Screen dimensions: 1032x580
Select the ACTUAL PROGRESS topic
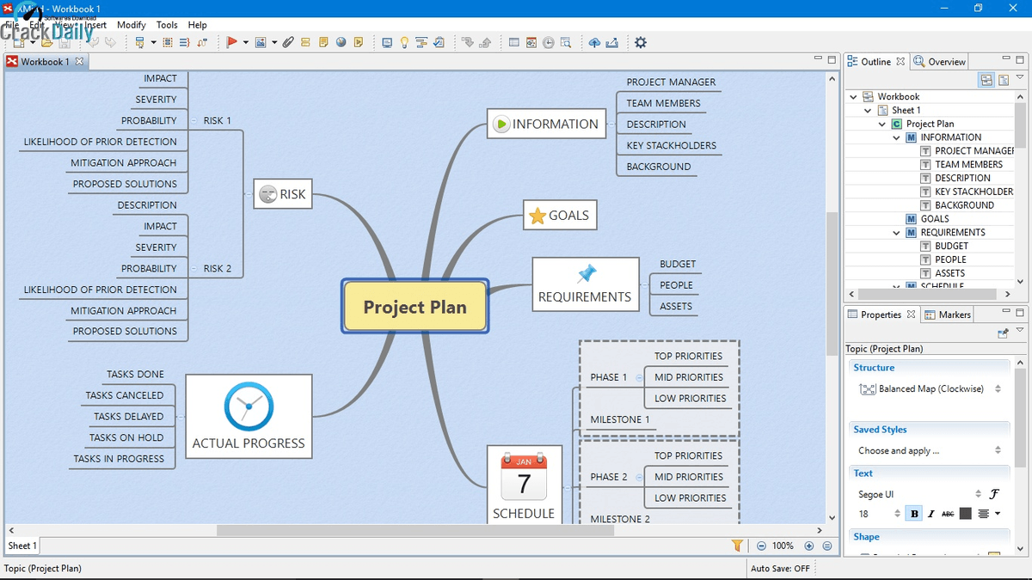point(249,416)
